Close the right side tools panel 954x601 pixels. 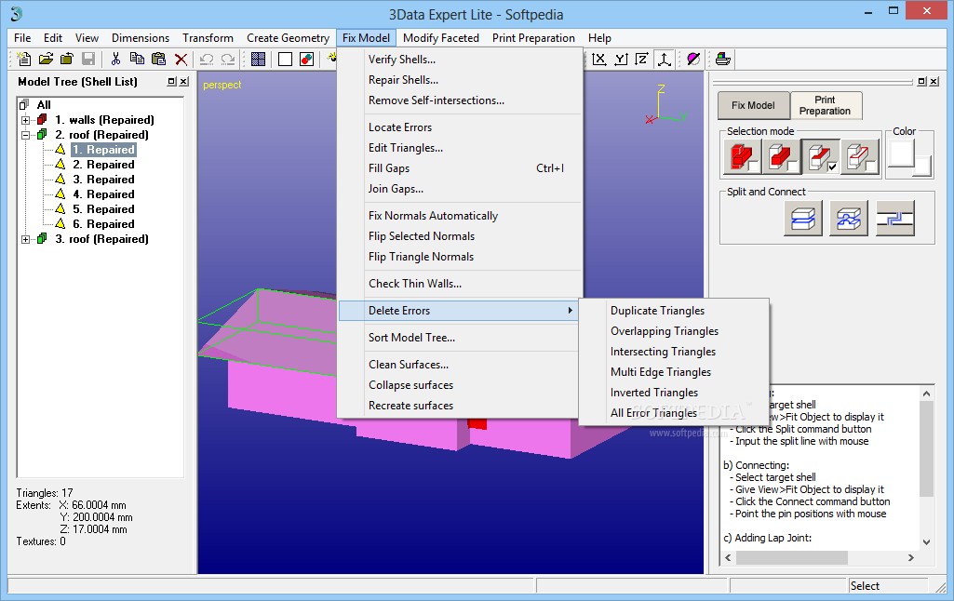tap(934, 82)
